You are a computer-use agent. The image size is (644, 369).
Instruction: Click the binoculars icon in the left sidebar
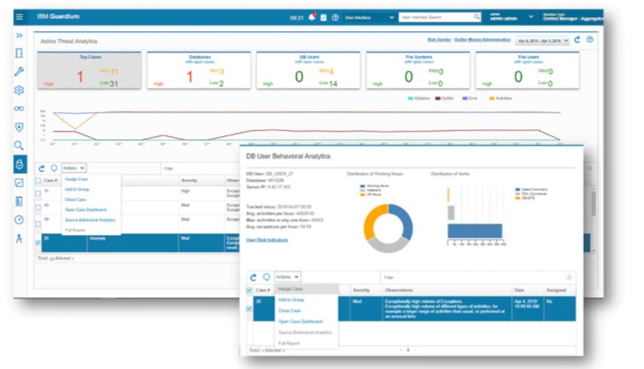click(19, 108)
